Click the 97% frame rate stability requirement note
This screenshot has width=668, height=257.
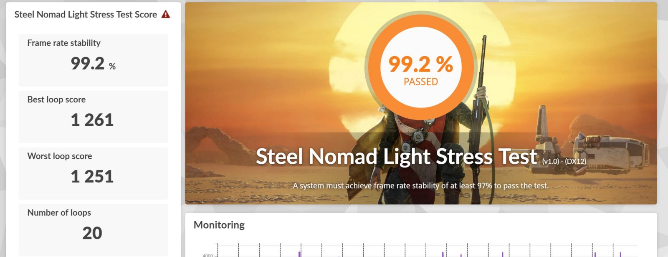420,186
